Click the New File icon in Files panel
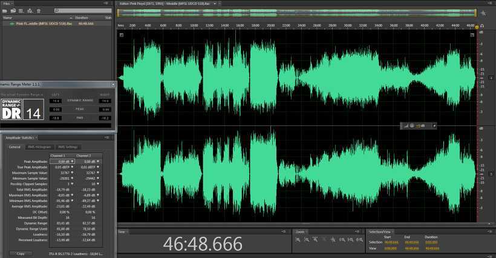This screenshot has height=258, width=496. coord(21,11)
